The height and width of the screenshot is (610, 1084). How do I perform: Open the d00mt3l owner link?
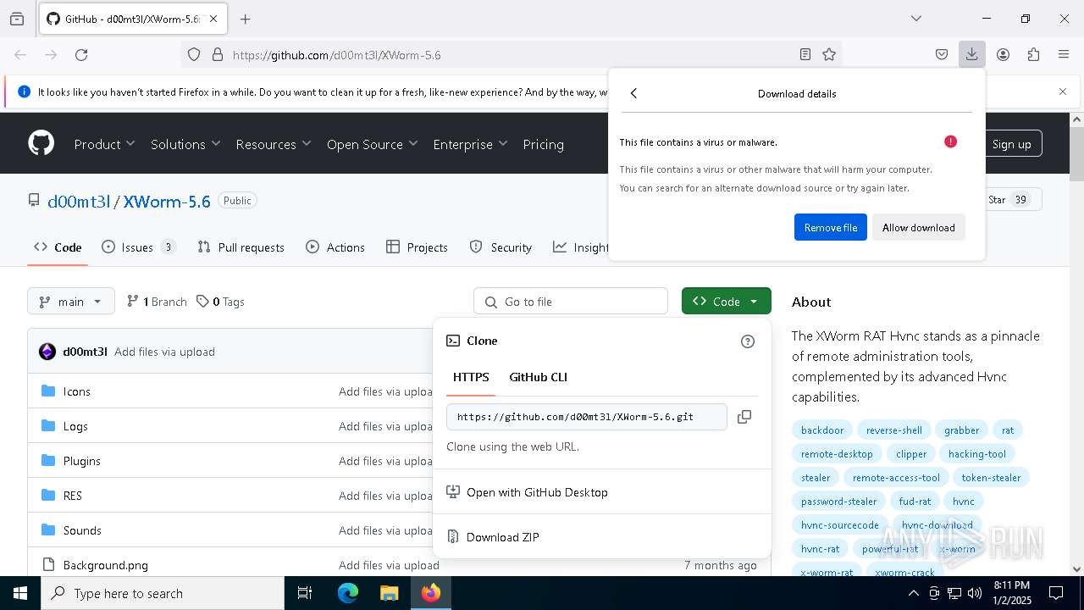tap(79, 201)
